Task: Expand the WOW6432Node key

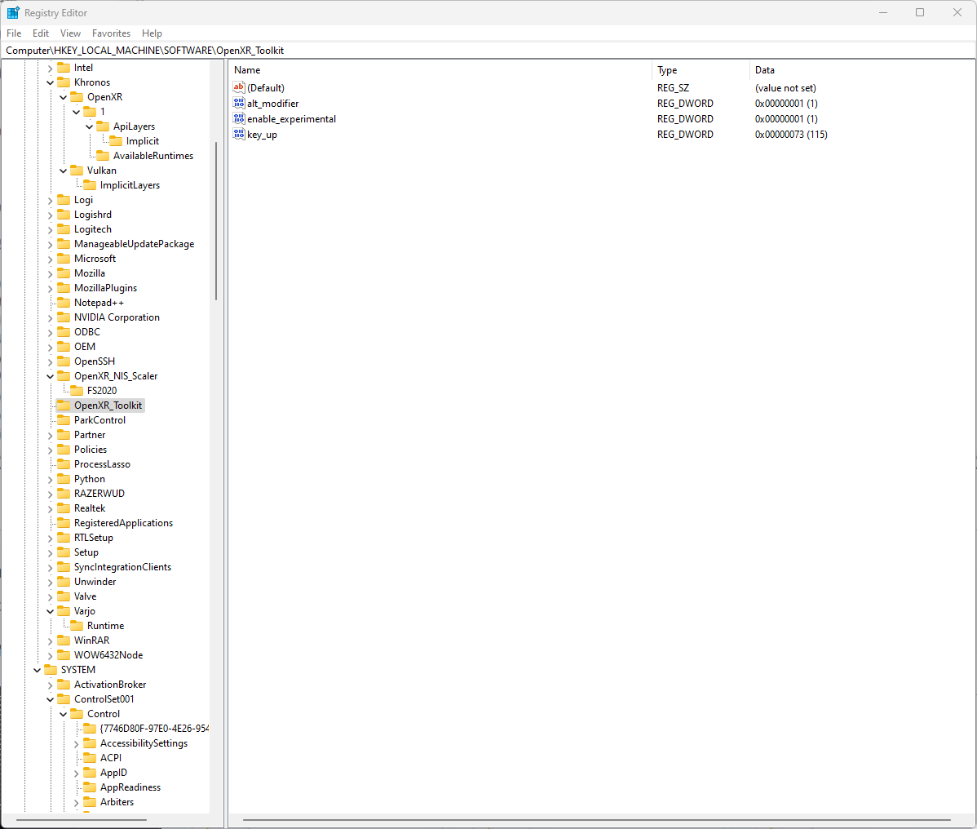Action: pos(51,656)
